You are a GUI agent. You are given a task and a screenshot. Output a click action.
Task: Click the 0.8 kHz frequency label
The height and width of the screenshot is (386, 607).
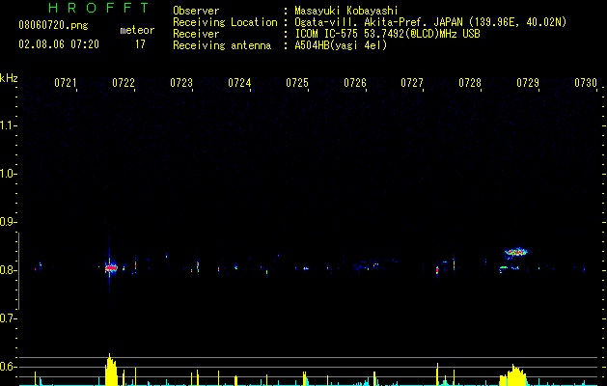[x=8, y=270]
